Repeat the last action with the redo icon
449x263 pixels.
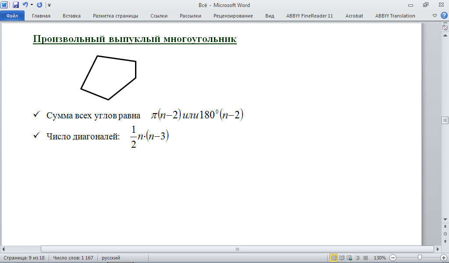point(39,5)
